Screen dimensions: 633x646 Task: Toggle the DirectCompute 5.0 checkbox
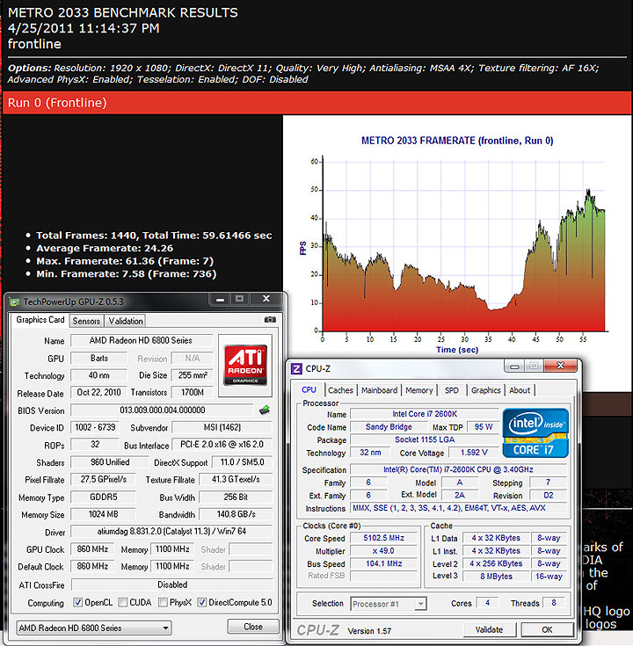[x=201, y=602]
